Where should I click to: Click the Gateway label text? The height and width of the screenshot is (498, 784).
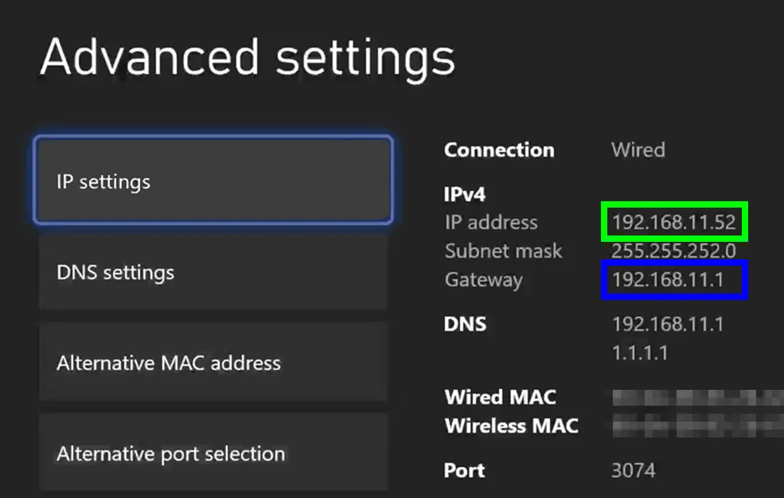coord(483,280)
